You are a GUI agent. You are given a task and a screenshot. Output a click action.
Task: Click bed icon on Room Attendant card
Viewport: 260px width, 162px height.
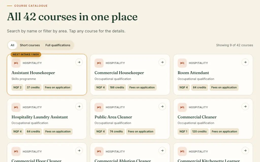[x=182, y=63]
